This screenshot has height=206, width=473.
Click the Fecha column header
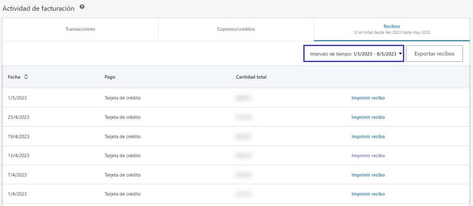point(14,77)
